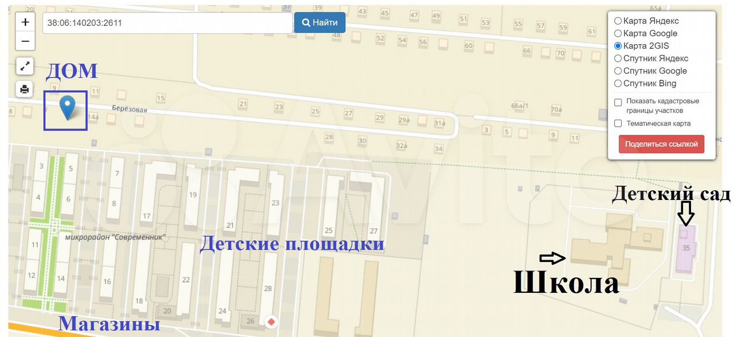Print the map using printer icon
734x337 pixels.
point(25,89)
